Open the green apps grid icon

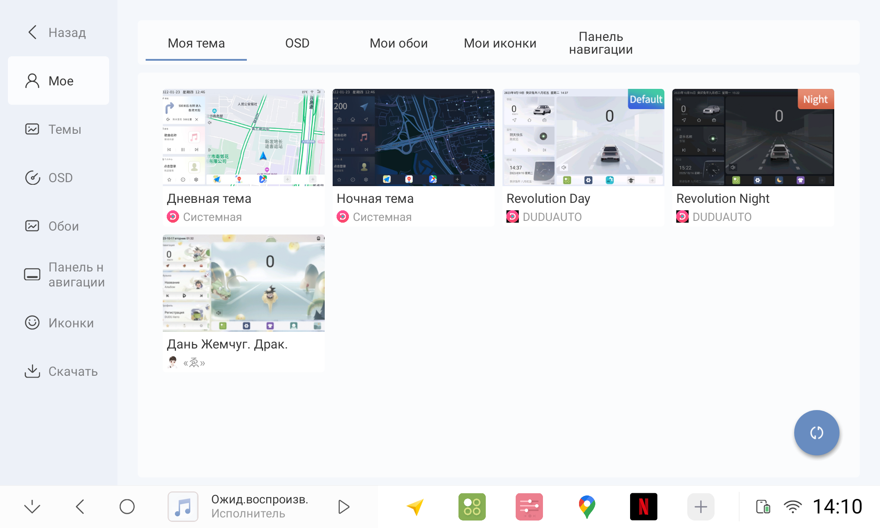[x=472, y=506]
